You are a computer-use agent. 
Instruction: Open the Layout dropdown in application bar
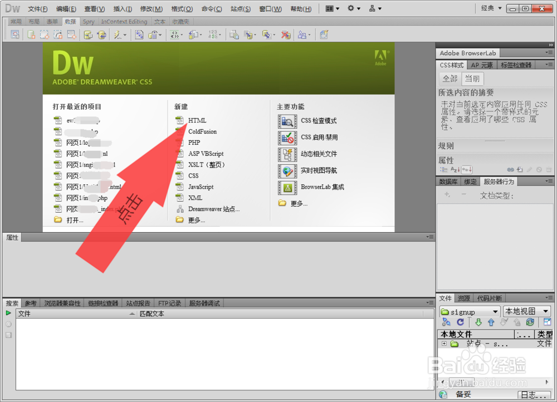[x=332, y=8]
